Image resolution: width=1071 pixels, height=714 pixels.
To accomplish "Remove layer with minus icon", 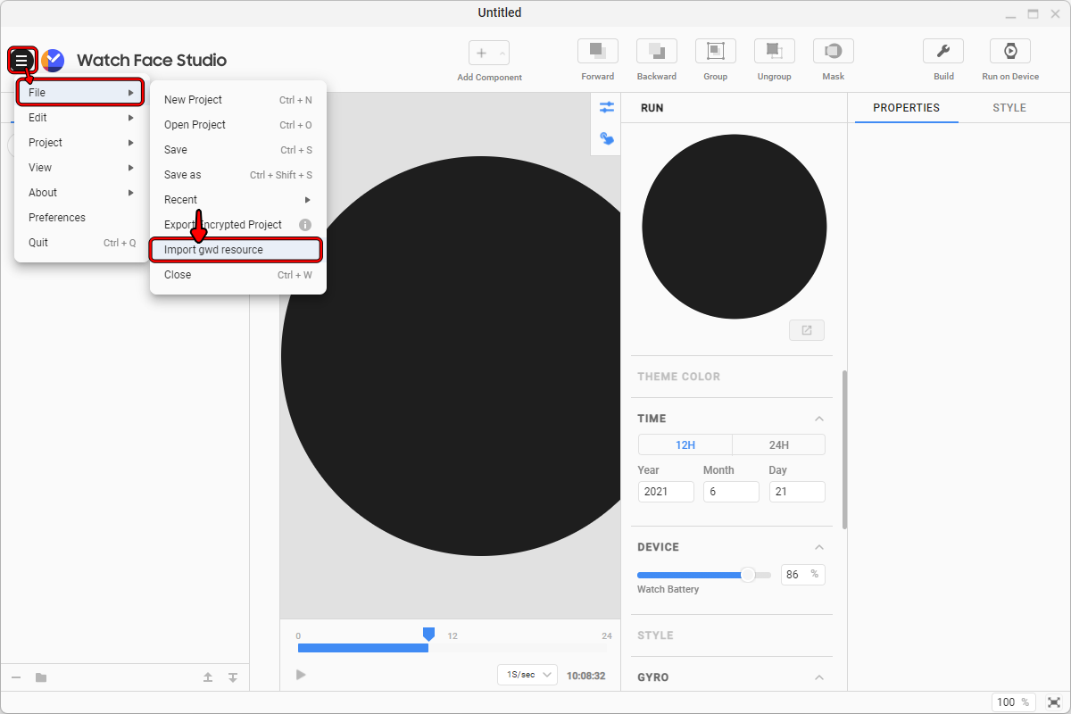I will click(x=16, y=677).
